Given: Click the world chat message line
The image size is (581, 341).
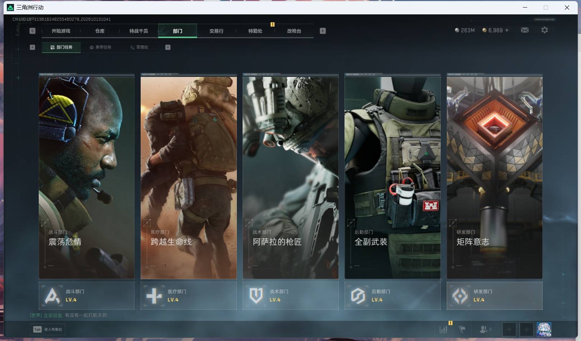Looking at the screenshot, I should click(x=68, y=315).
